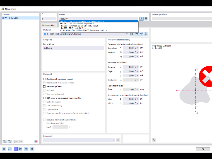Switch to the Základní údaje tab

click(49, 25)
